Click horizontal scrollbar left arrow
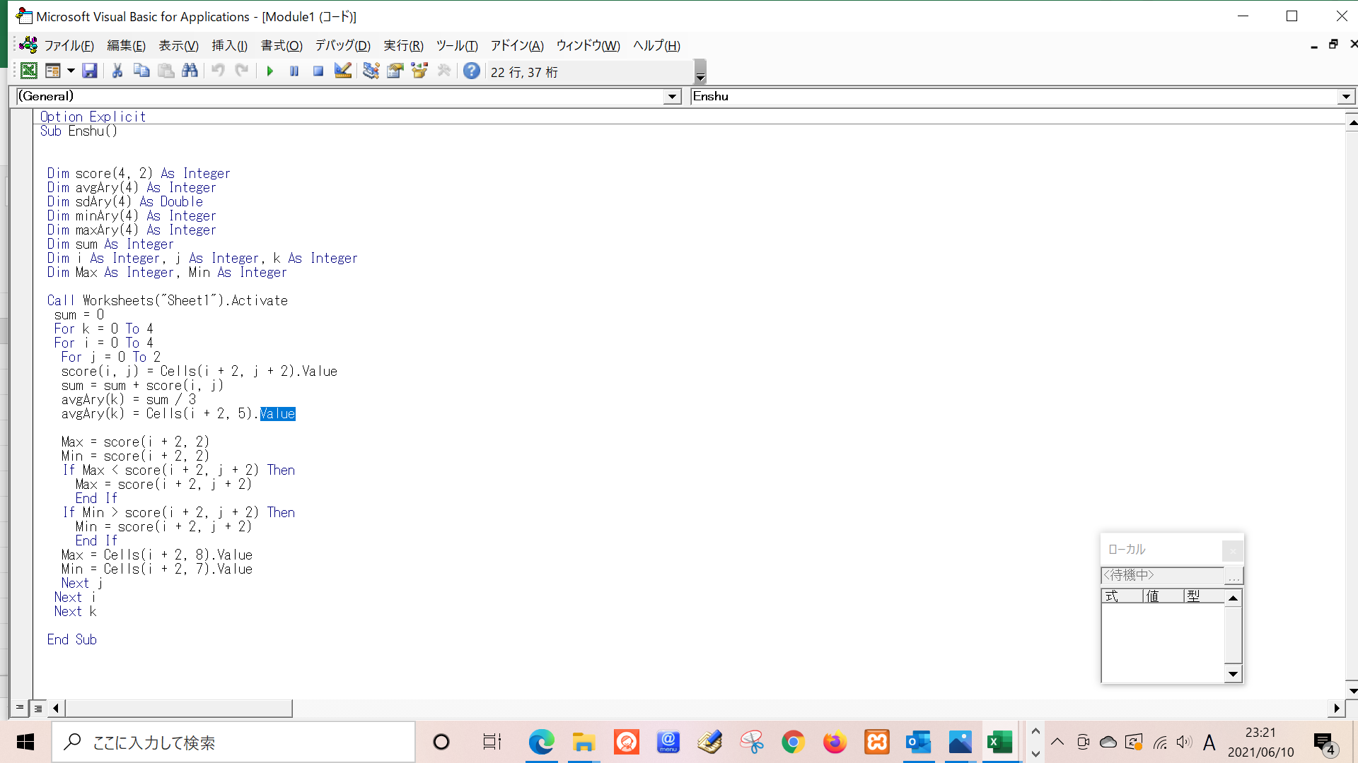The width and height of the screenshot is (1358, 763). [56, 708]
